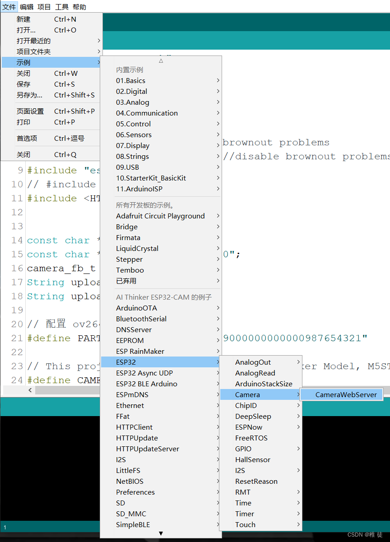Screen dimensions: 390x542
Task: Open SimpleBLE examples
Action: 161,525
